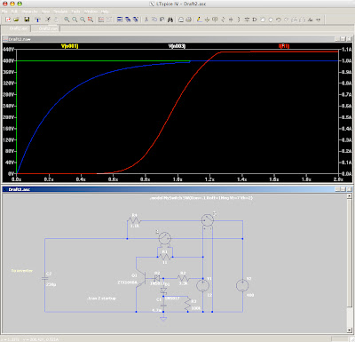Screen dimensions: 355x342
Task: Select the Move hand tool
Action: 263,20
